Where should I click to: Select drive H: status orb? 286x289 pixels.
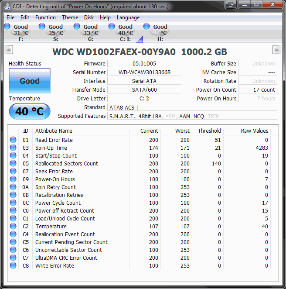click(x=146, y=26)
